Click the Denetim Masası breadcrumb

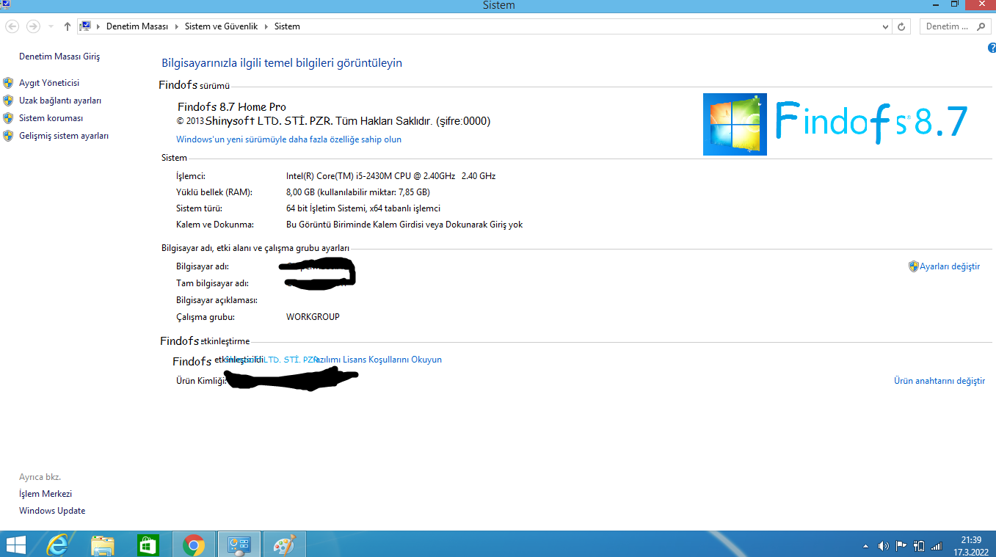(137, 26)
